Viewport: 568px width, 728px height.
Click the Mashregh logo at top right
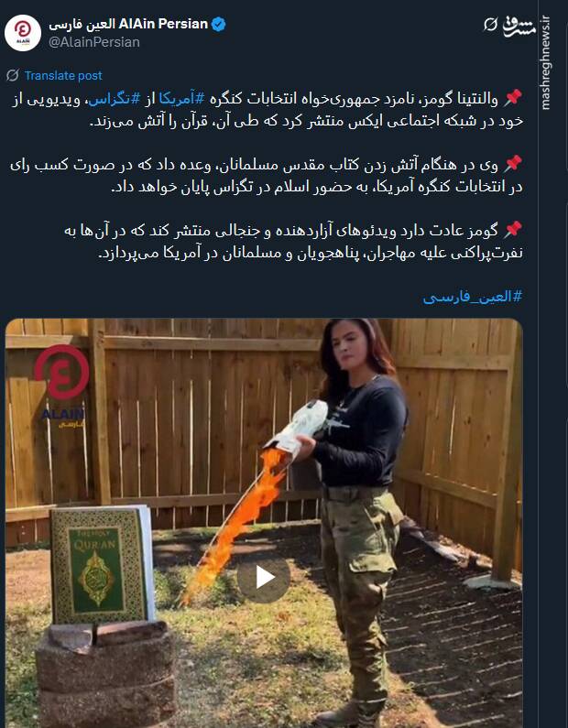tap(519, 27)
